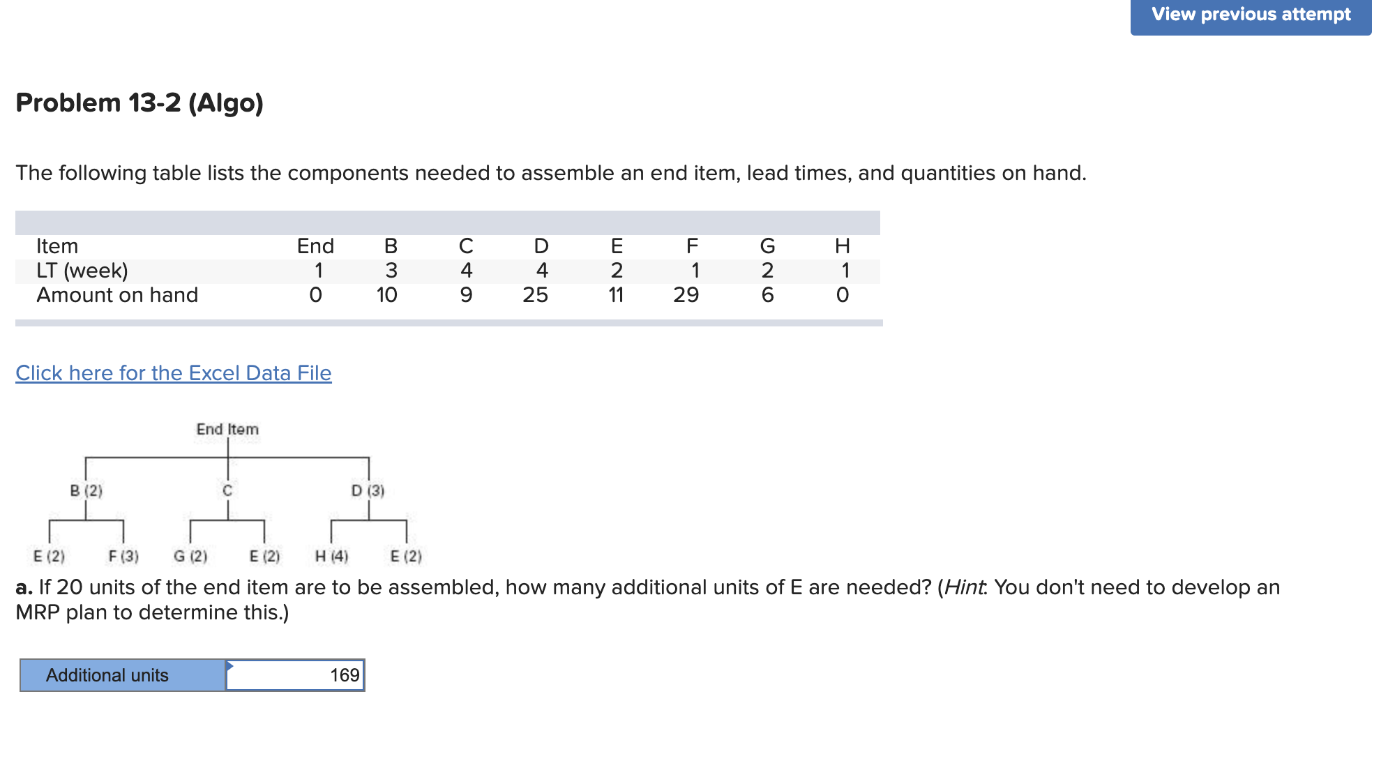The width and height of the screenshot is (1388, 777).
Task: Select the D (3) node in the diagram
Action: (368, 490)
